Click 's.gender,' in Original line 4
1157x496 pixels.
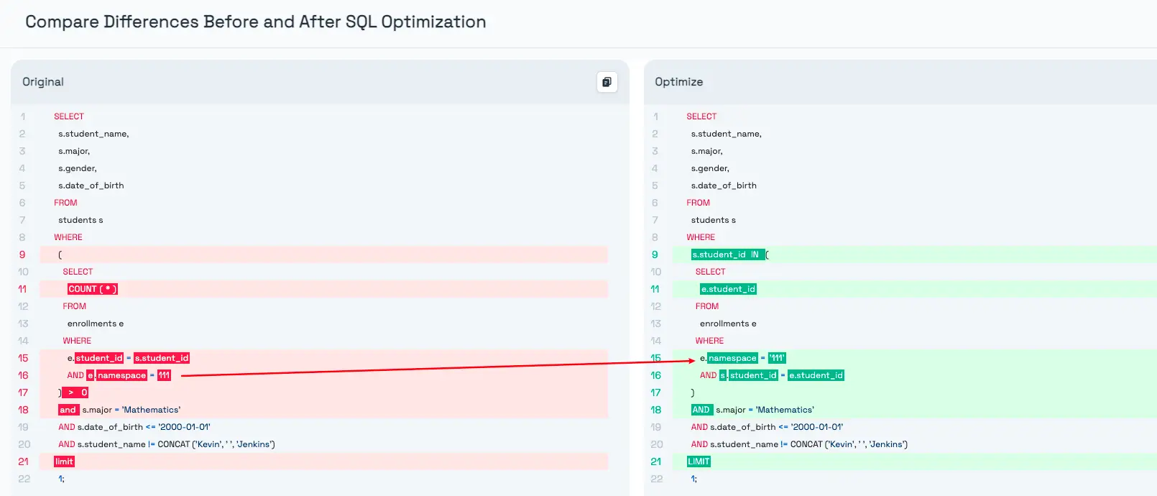coord(78,168)
